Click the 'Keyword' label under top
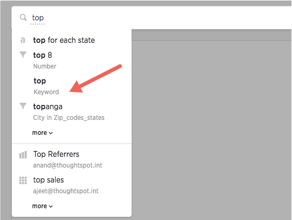Screen dimensions: 292x220 pyautogui.click(x=46, y=92)
